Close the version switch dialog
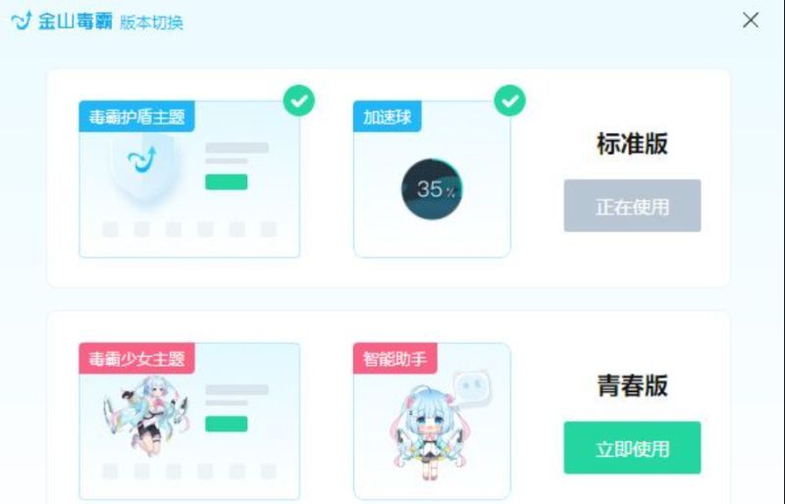This screenshot has width=785, height=504. [x=751, y=21]
